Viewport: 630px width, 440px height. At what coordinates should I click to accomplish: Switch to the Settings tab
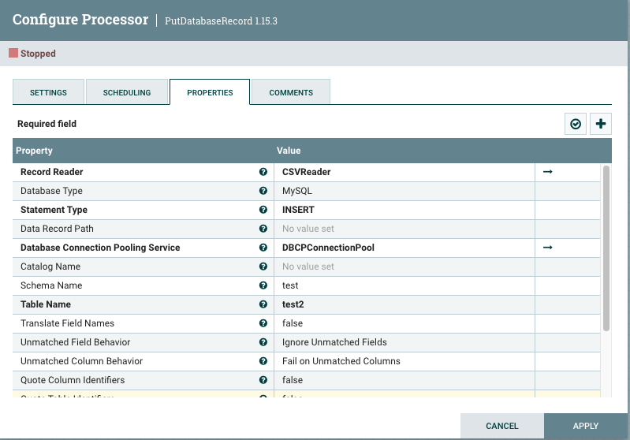point(48,92)
